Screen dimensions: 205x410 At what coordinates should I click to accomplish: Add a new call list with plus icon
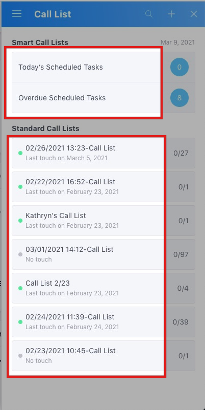click(171, 14)
